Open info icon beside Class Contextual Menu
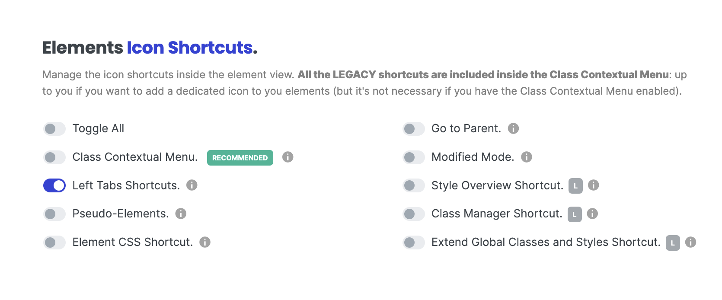 pyautogui.click(x=288, y=157)
